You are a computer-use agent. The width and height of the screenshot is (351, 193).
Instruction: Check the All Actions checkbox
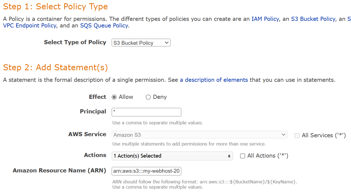(243, 156)
